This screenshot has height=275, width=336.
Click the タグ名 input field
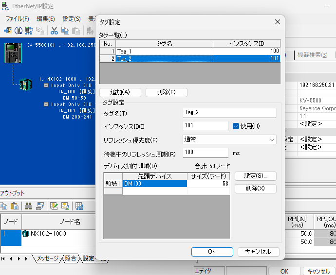[229, 113]
